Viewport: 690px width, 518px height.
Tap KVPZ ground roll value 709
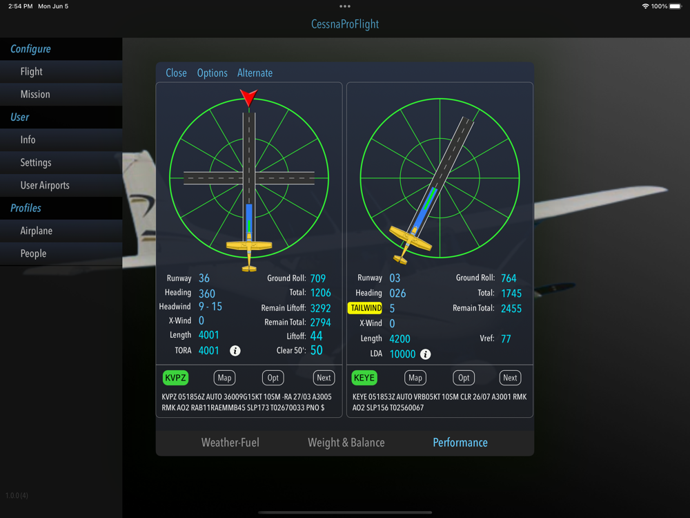317,278
